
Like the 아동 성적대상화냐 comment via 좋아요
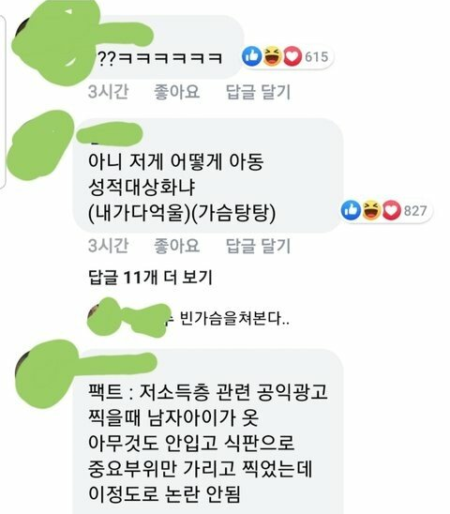[x=176, y=246]
